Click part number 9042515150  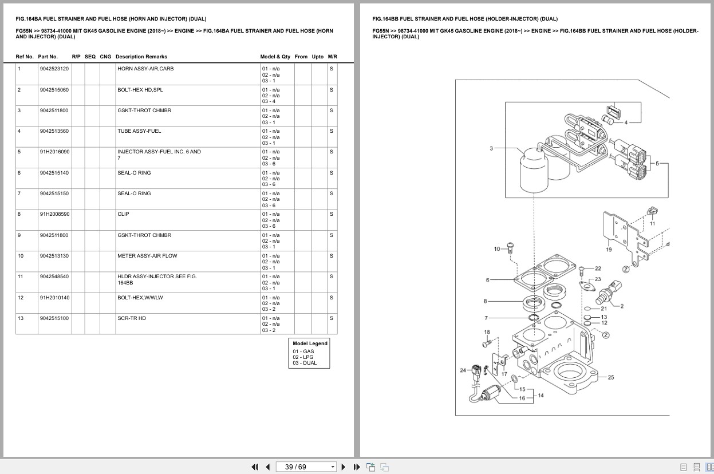(x=54, y=193)
